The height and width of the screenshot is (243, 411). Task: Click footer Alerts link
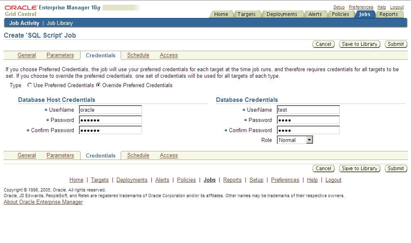pyautogui.click(x=162, y=180)
